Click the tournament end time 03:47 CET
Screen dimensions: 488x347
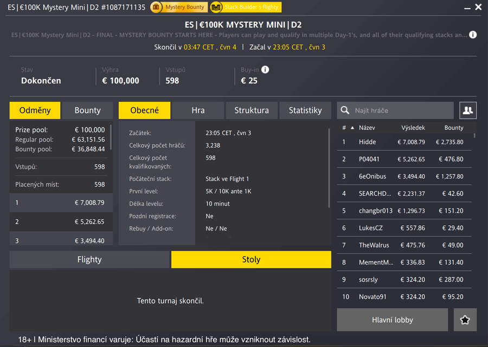pos(199,47)
